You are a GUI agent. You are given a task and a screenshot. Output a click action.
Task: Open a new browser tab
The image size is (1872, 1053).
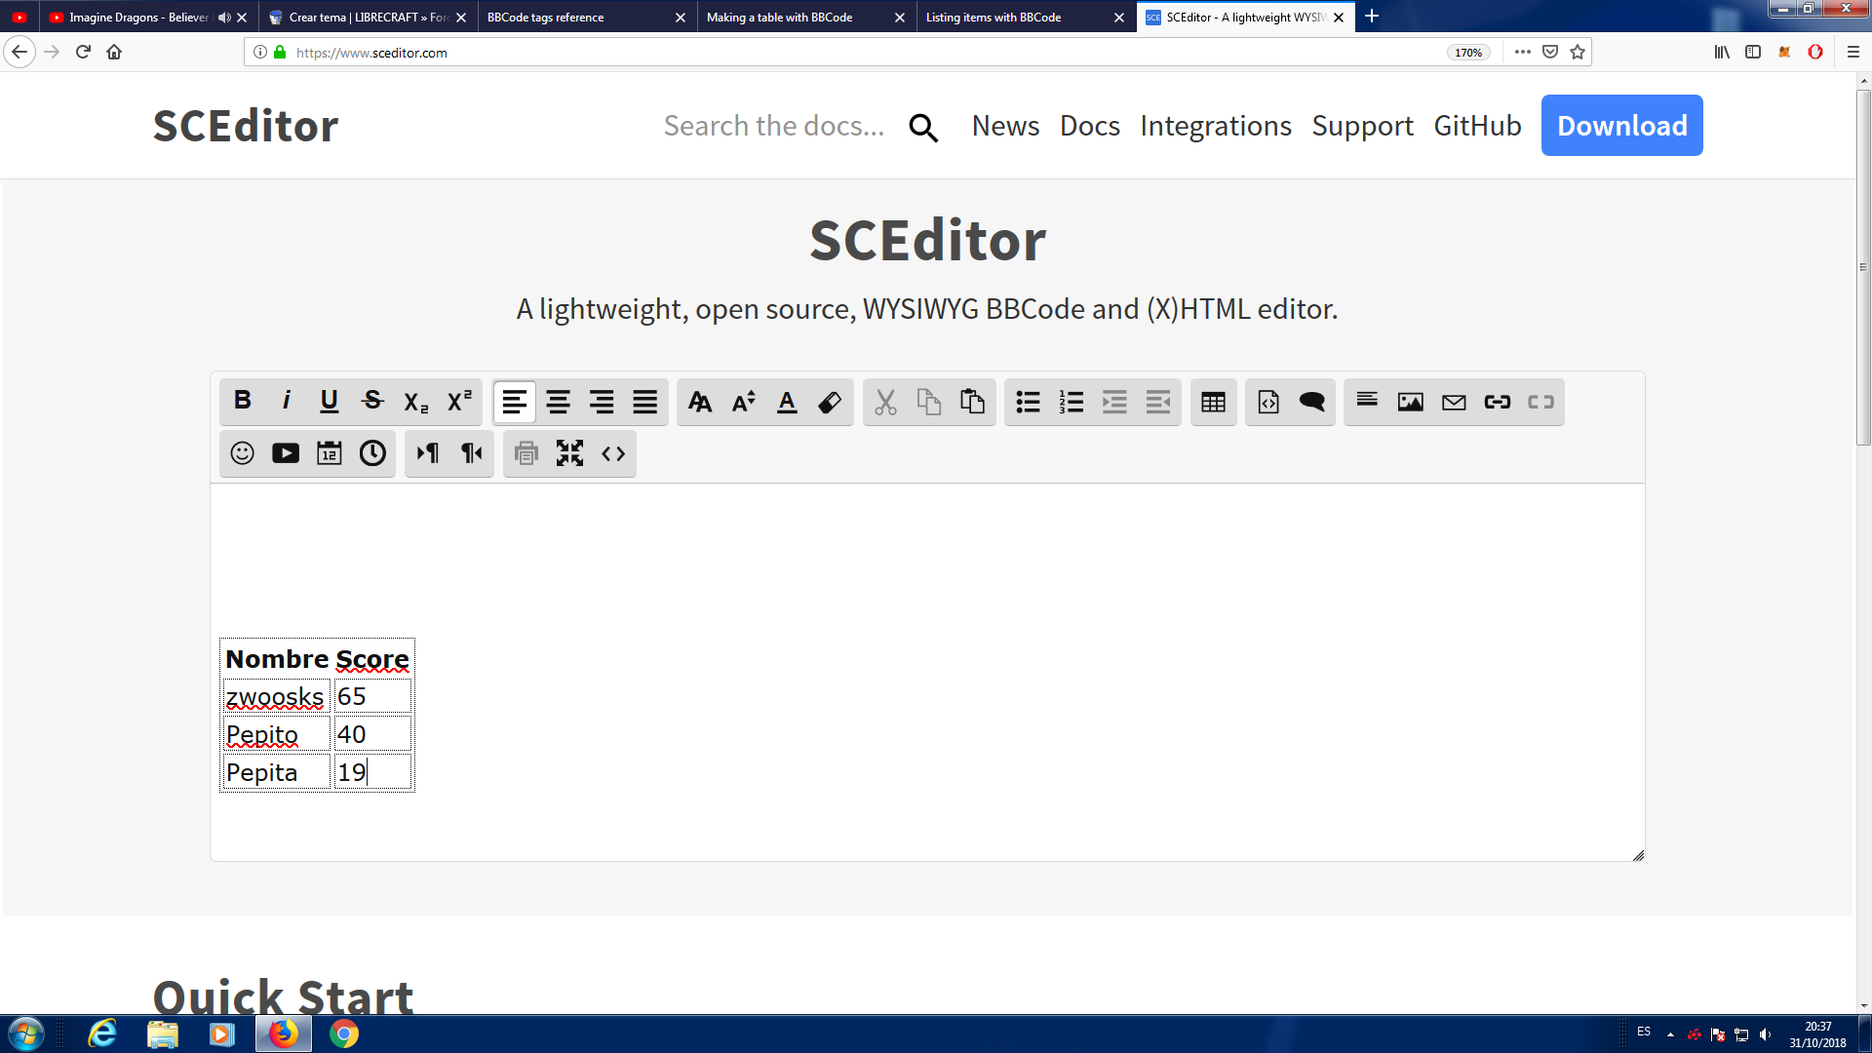1372,16
